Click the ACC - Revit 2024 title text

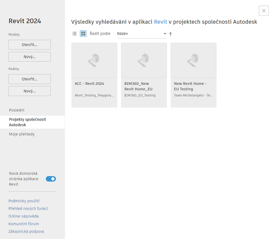click(x=89, y=84)
